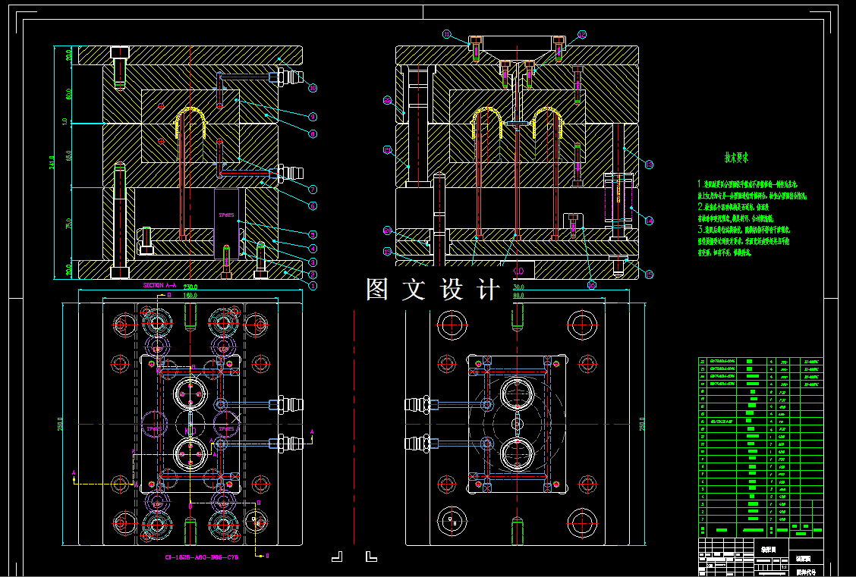This screenshot has height=577, width=856.
Task: Click the 技术要求 heading
Action: (x=736, y=158)
